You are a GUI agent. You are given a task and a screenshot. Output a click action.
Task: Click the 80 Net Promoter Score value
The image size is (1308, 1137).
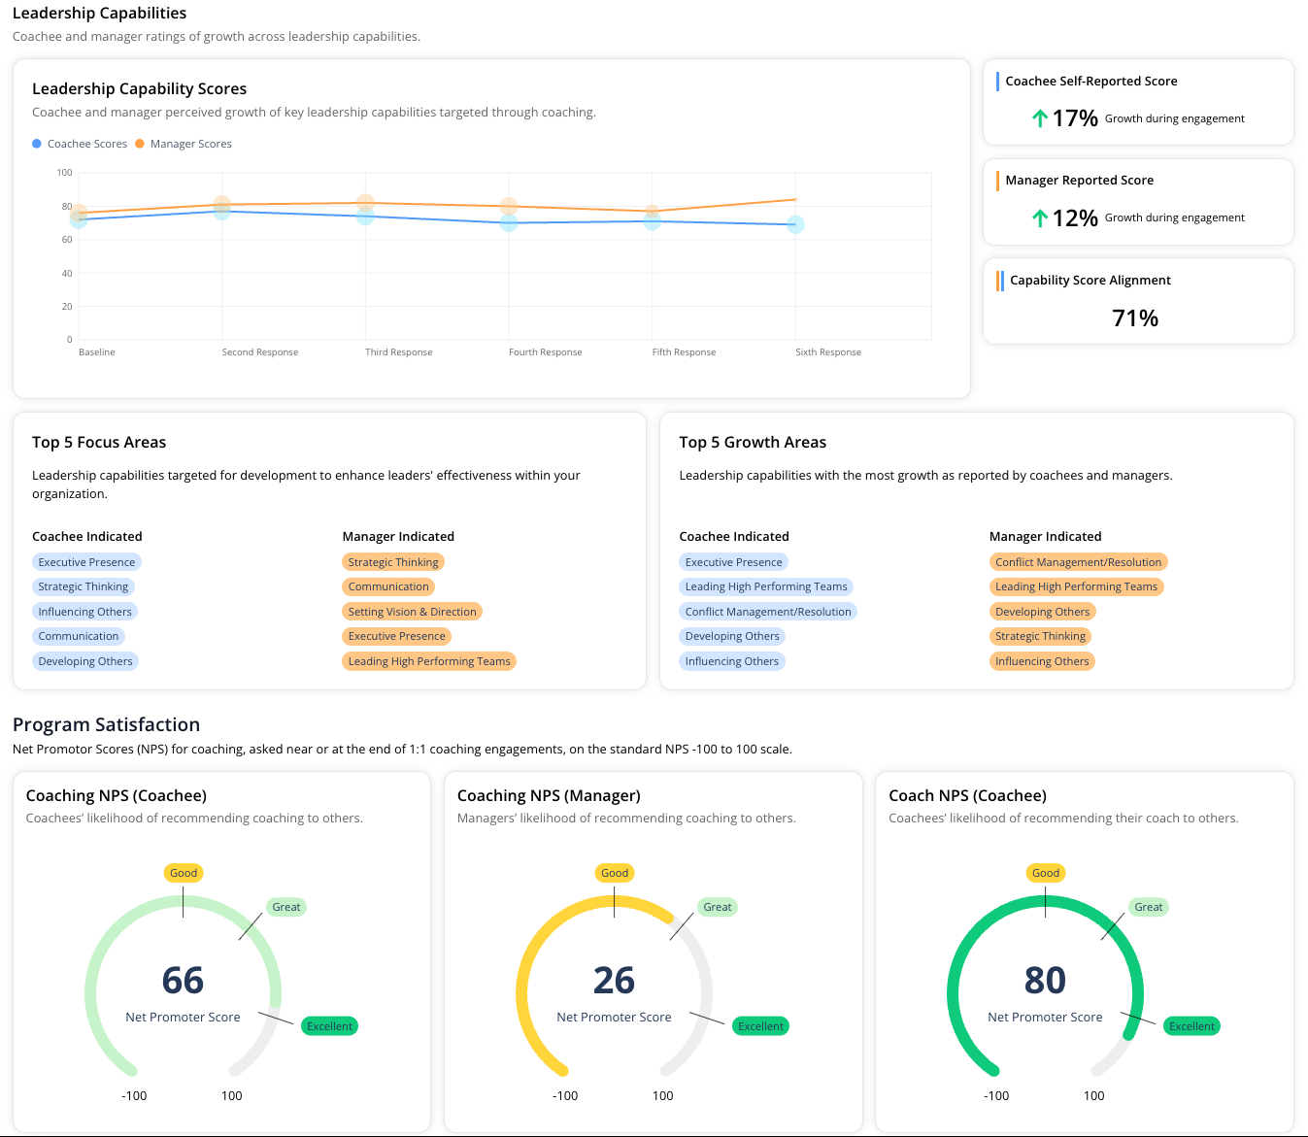[x=1045, y=981]
